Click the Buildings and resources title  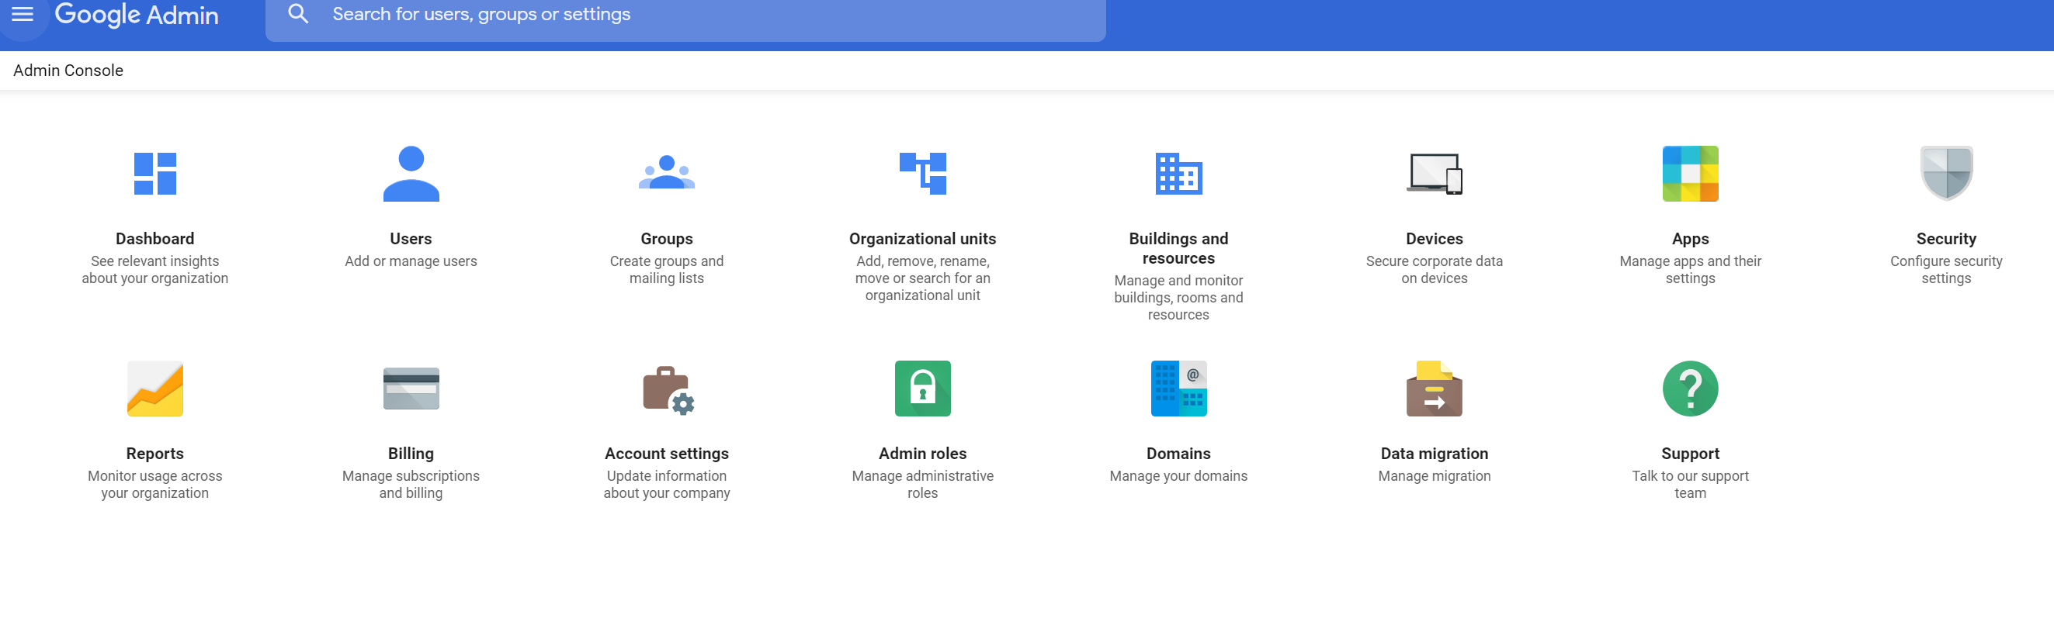[x=1178, y=249]
